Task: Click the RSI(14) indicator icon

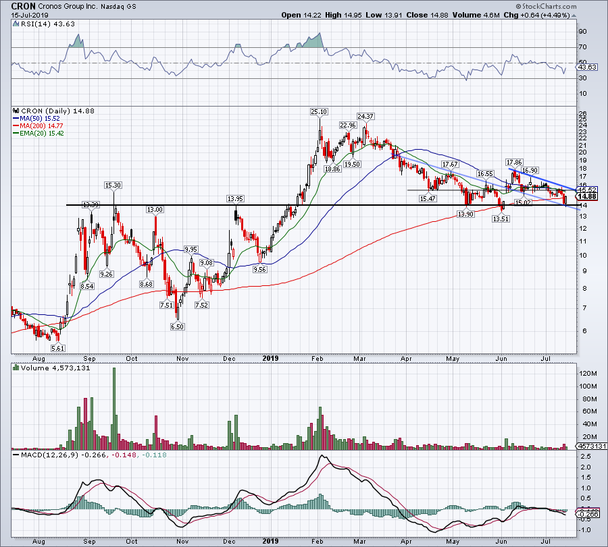Action: coord(16,24)
